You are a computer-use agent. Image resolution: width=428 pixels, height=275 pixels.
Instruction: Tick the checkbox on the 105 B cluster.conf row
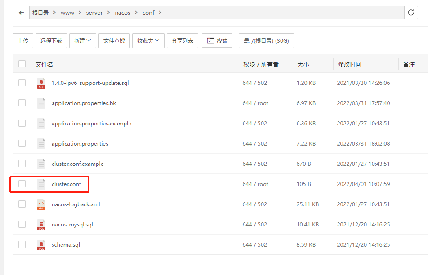[22, 184]
